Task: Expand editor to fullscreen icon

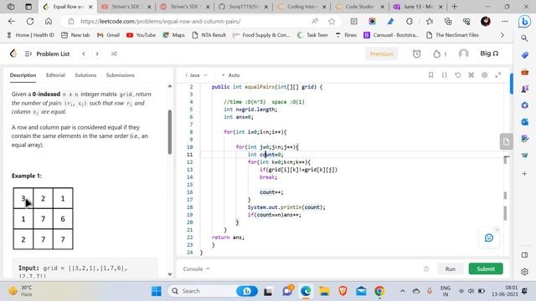Action: (498, 74)
